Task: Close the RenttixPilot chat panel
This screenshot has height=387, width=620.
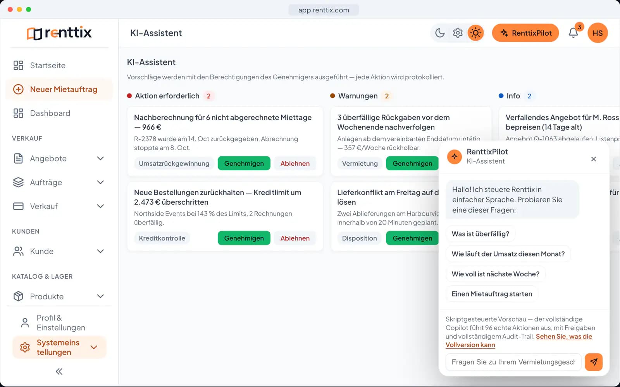Action: coord(593,159)
